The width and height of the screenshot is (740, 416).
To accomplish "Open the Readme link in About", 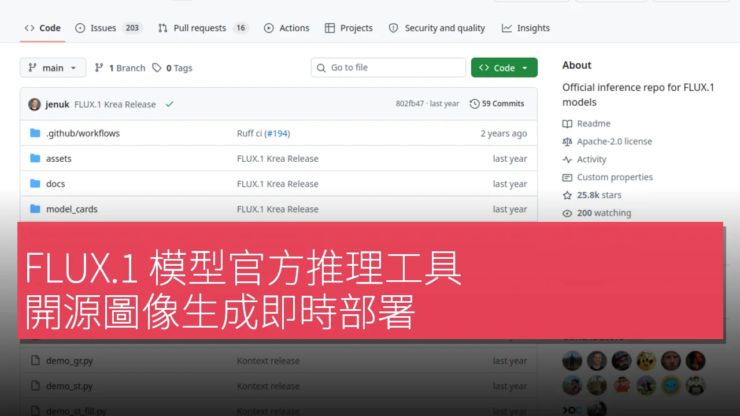I will pyautogui.click(x=594, y=124).
